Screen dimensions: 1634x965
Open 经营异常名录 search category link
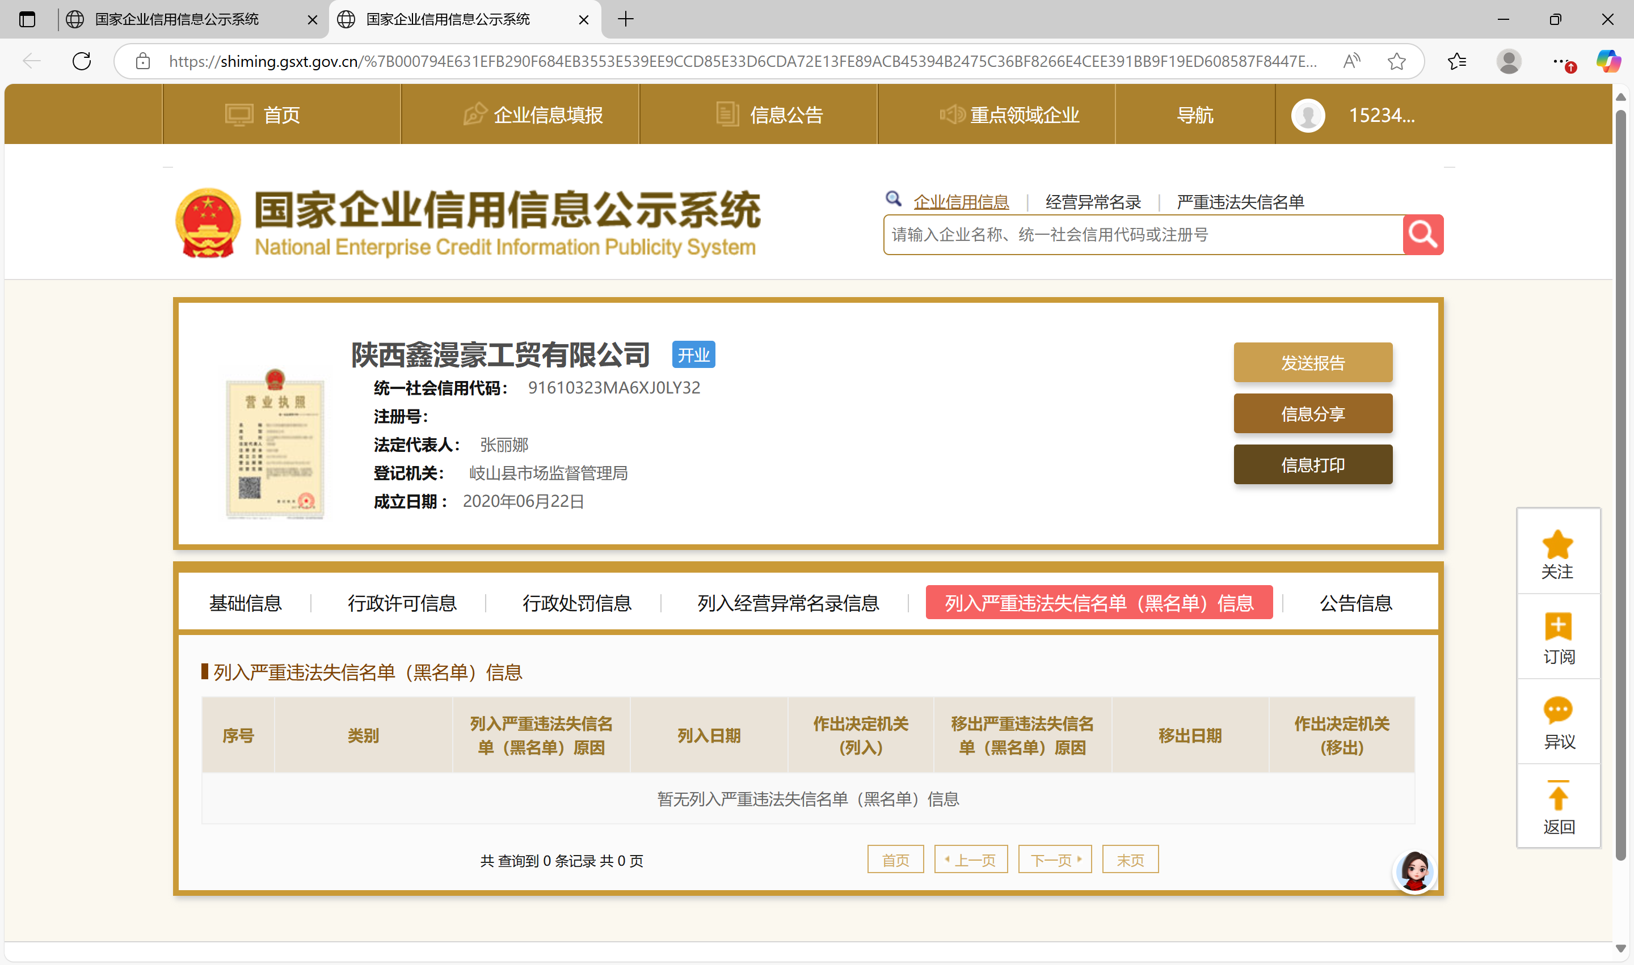1093,202
